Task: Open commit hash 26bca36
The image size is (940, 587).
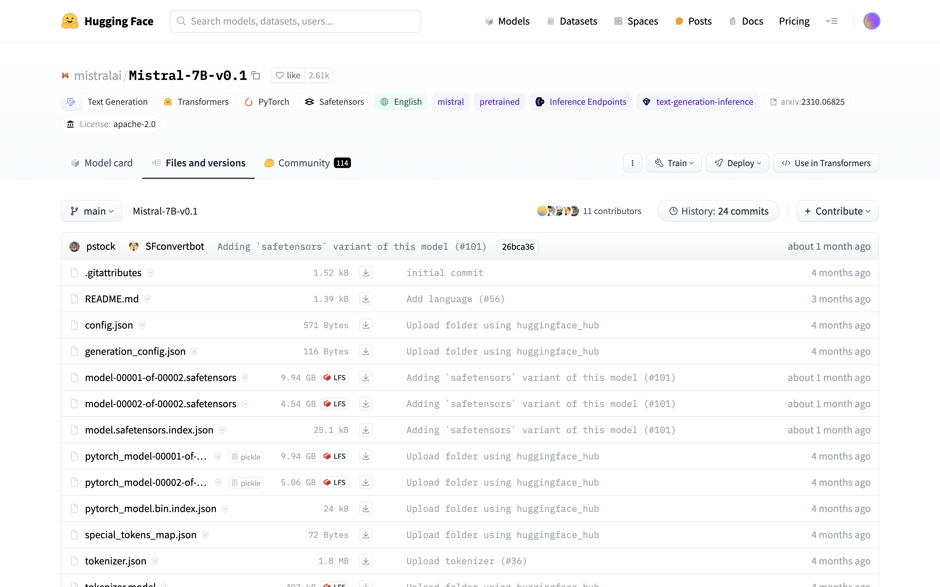Action: pyautogui.click(x=518, y=247)
